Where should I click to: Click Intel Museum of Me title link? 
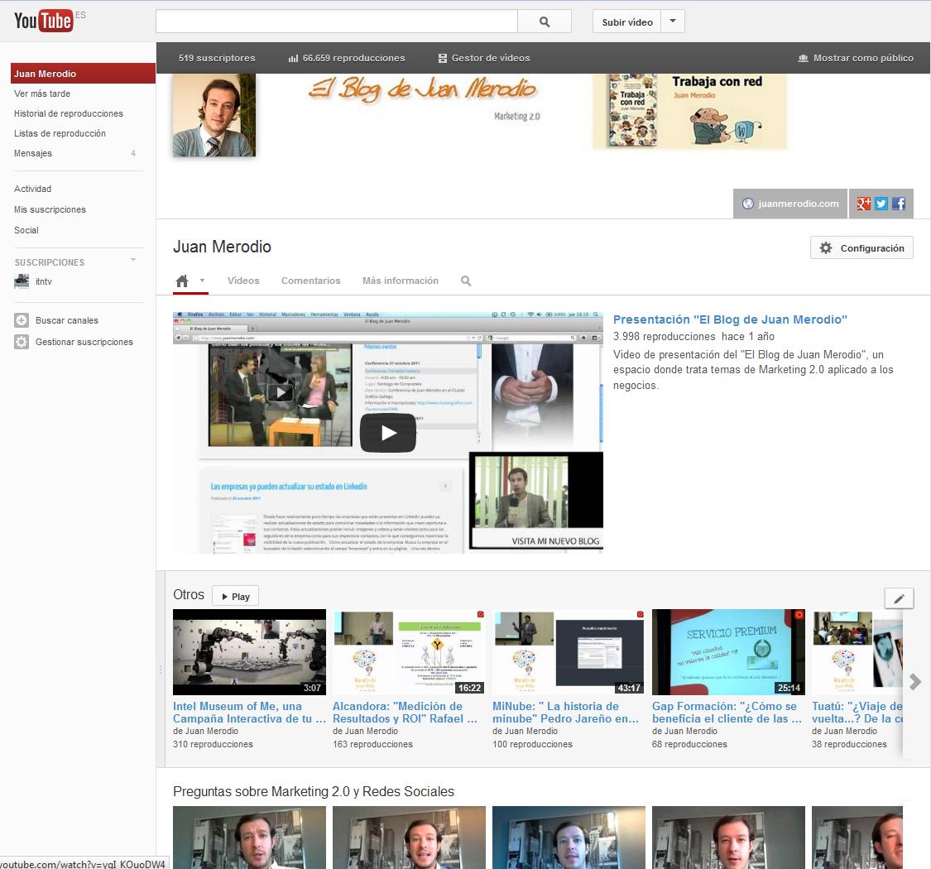click(249, 713)
